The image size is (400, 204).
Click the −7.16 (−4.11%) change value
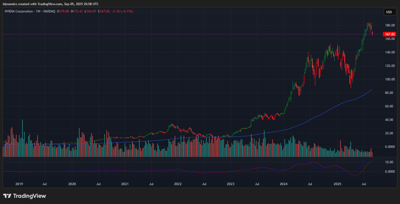(122, 11)
